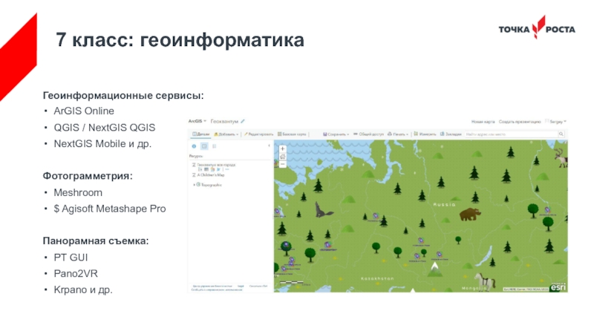The height and width of the screenshot is (334, 594).
Task: Click in the address search field
Action: pos(511,134)
